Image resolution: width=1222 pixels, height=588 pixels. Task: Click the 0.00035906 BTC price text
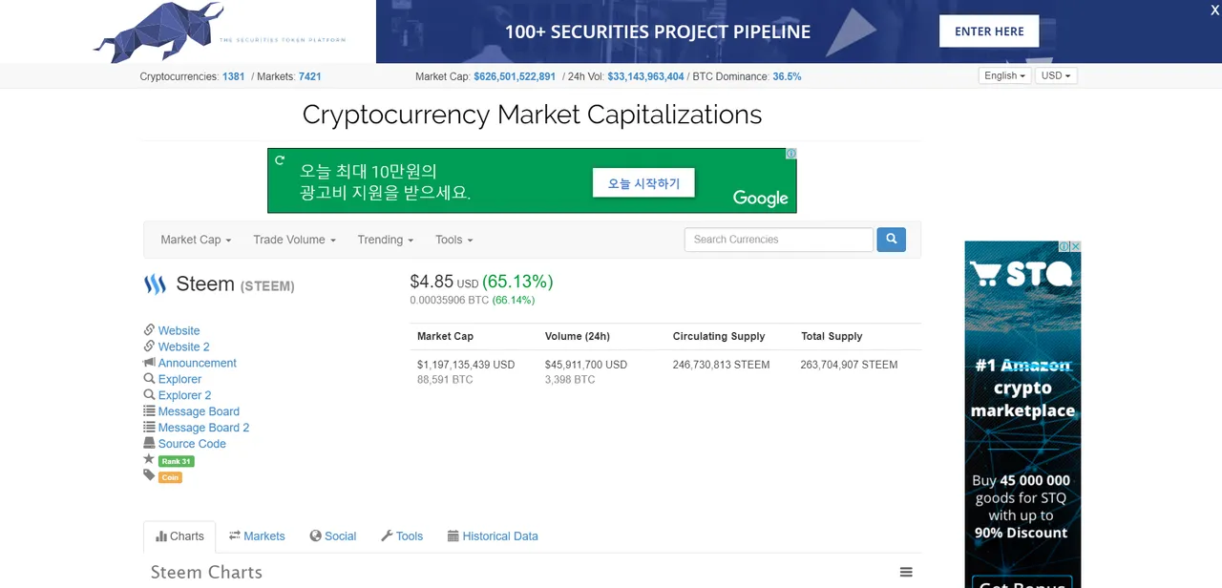point(449,300)
